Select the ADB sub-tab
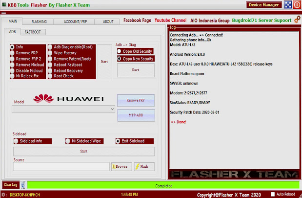302x198 pixels. (12, 32)
